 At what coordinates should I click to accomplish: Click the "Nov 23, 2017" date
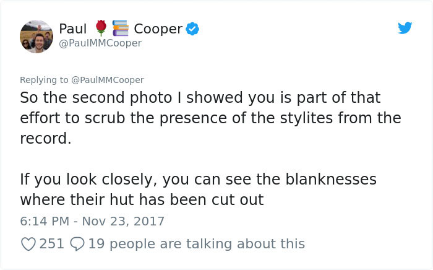point(123,221)
